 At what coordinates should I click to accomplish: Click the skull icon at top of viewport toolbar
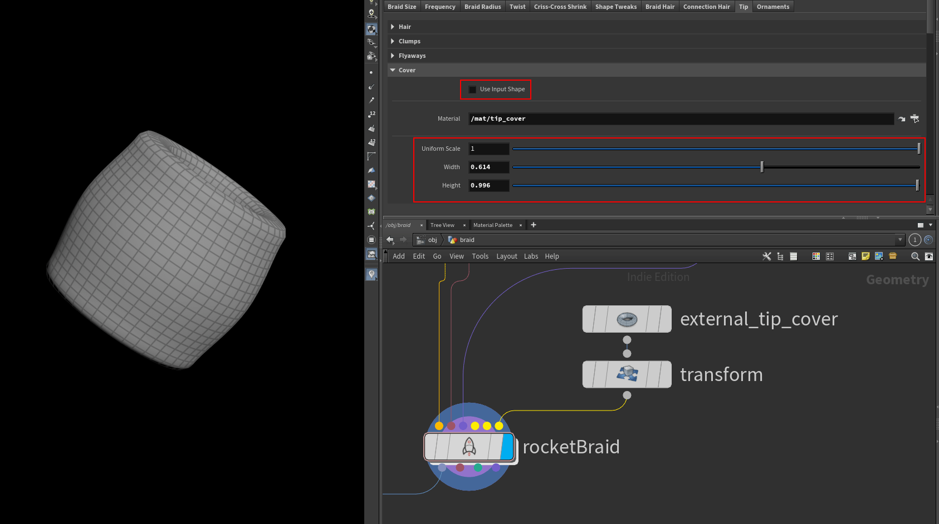[x=371, y=13]
